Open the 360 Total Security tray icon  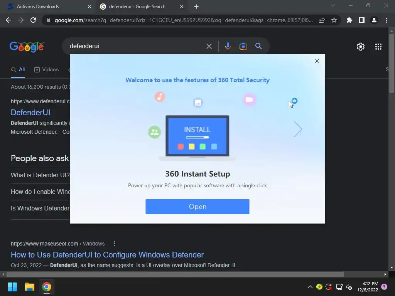tap(319, 287)
